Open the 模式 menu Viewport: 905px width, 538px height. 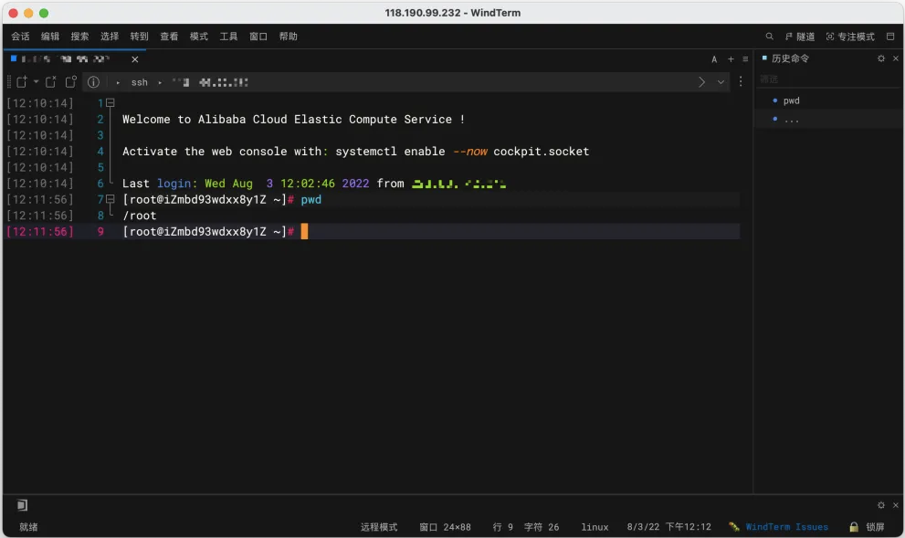(x=198, y=37)
